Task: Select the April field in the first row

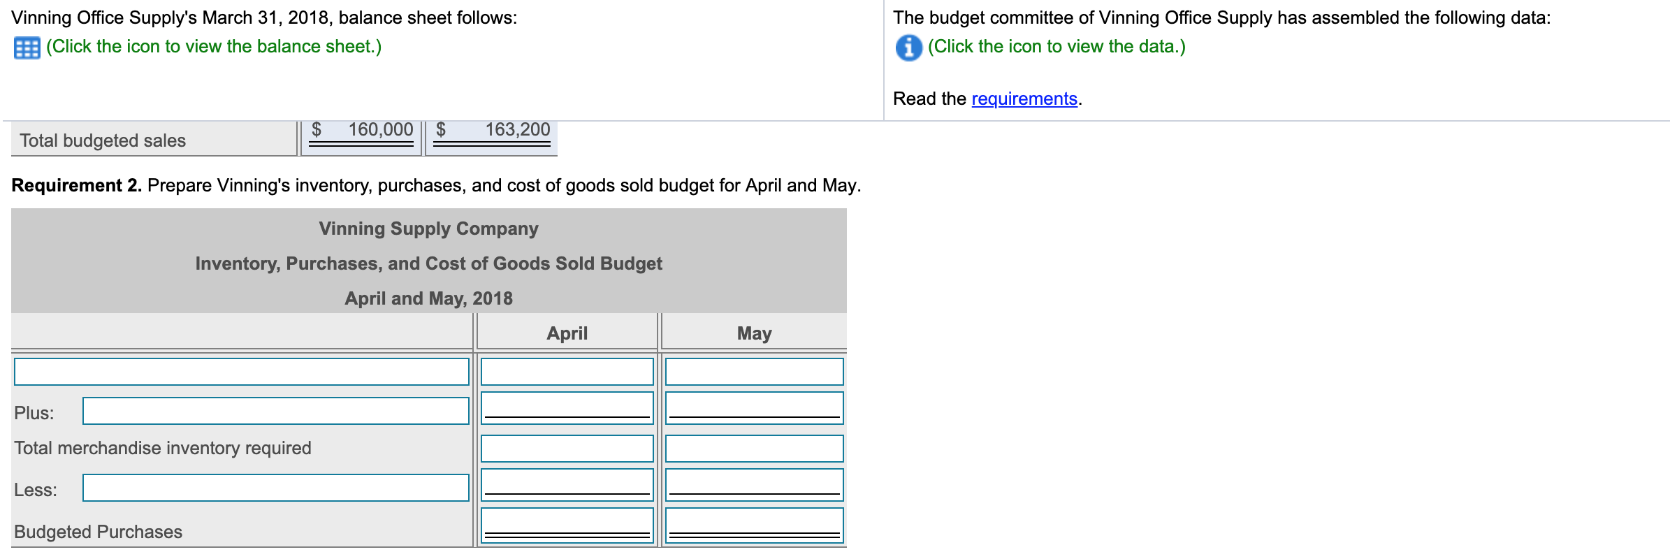Action: pyautogui.click(x=567, y=372)
